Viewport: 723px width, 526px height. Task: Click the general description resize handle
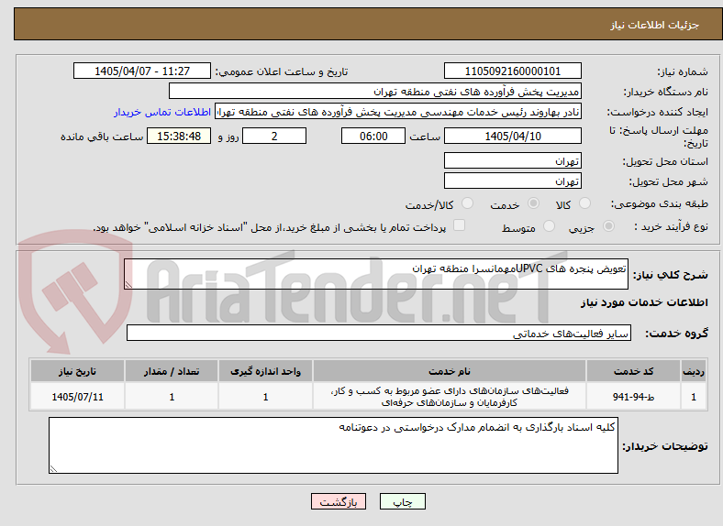point(128,285)
